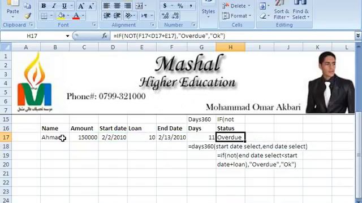Open the Styles gallery button
Viewport: 362px width, 203px height.
pyautogui.click(x=208, y=11)
